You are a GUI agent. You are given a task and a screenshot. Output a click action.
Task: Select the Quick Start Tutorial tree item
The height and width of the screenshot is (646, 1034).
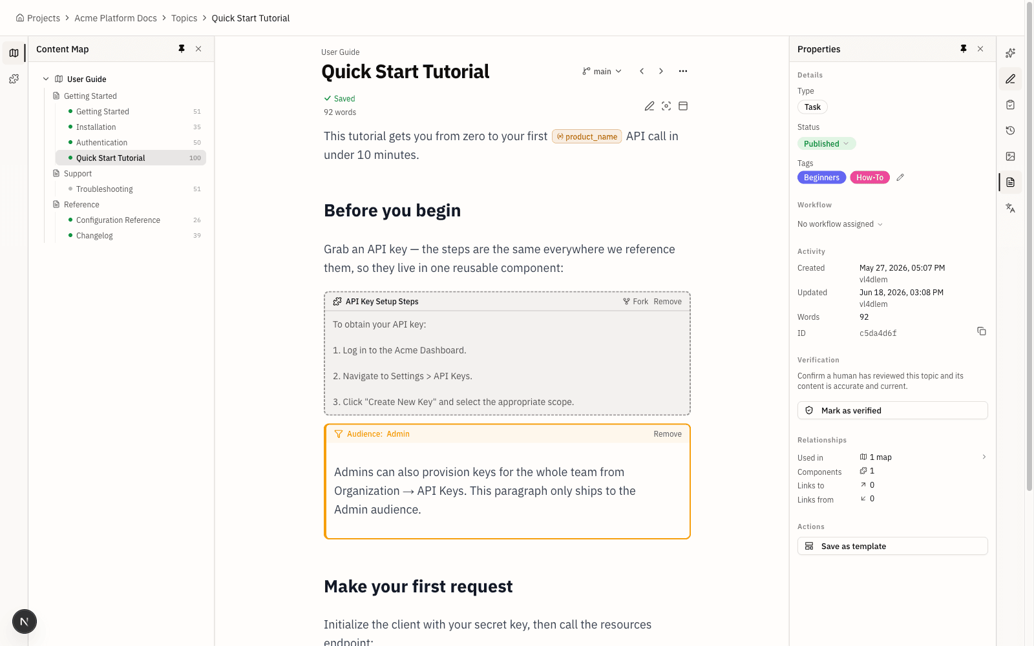click(x=131, y=158)
